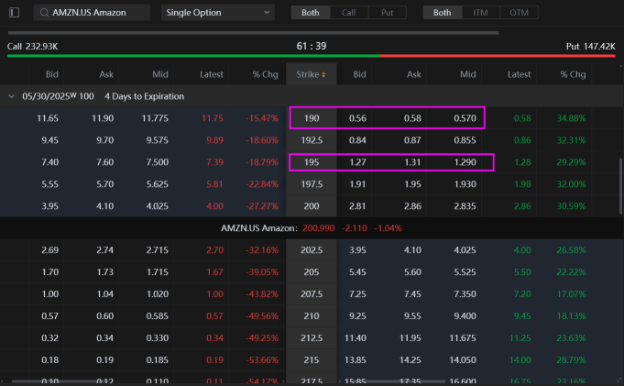Click the call-side % Chg column header
The height and width of the screenshot is (386, 624).
point(266,74)
